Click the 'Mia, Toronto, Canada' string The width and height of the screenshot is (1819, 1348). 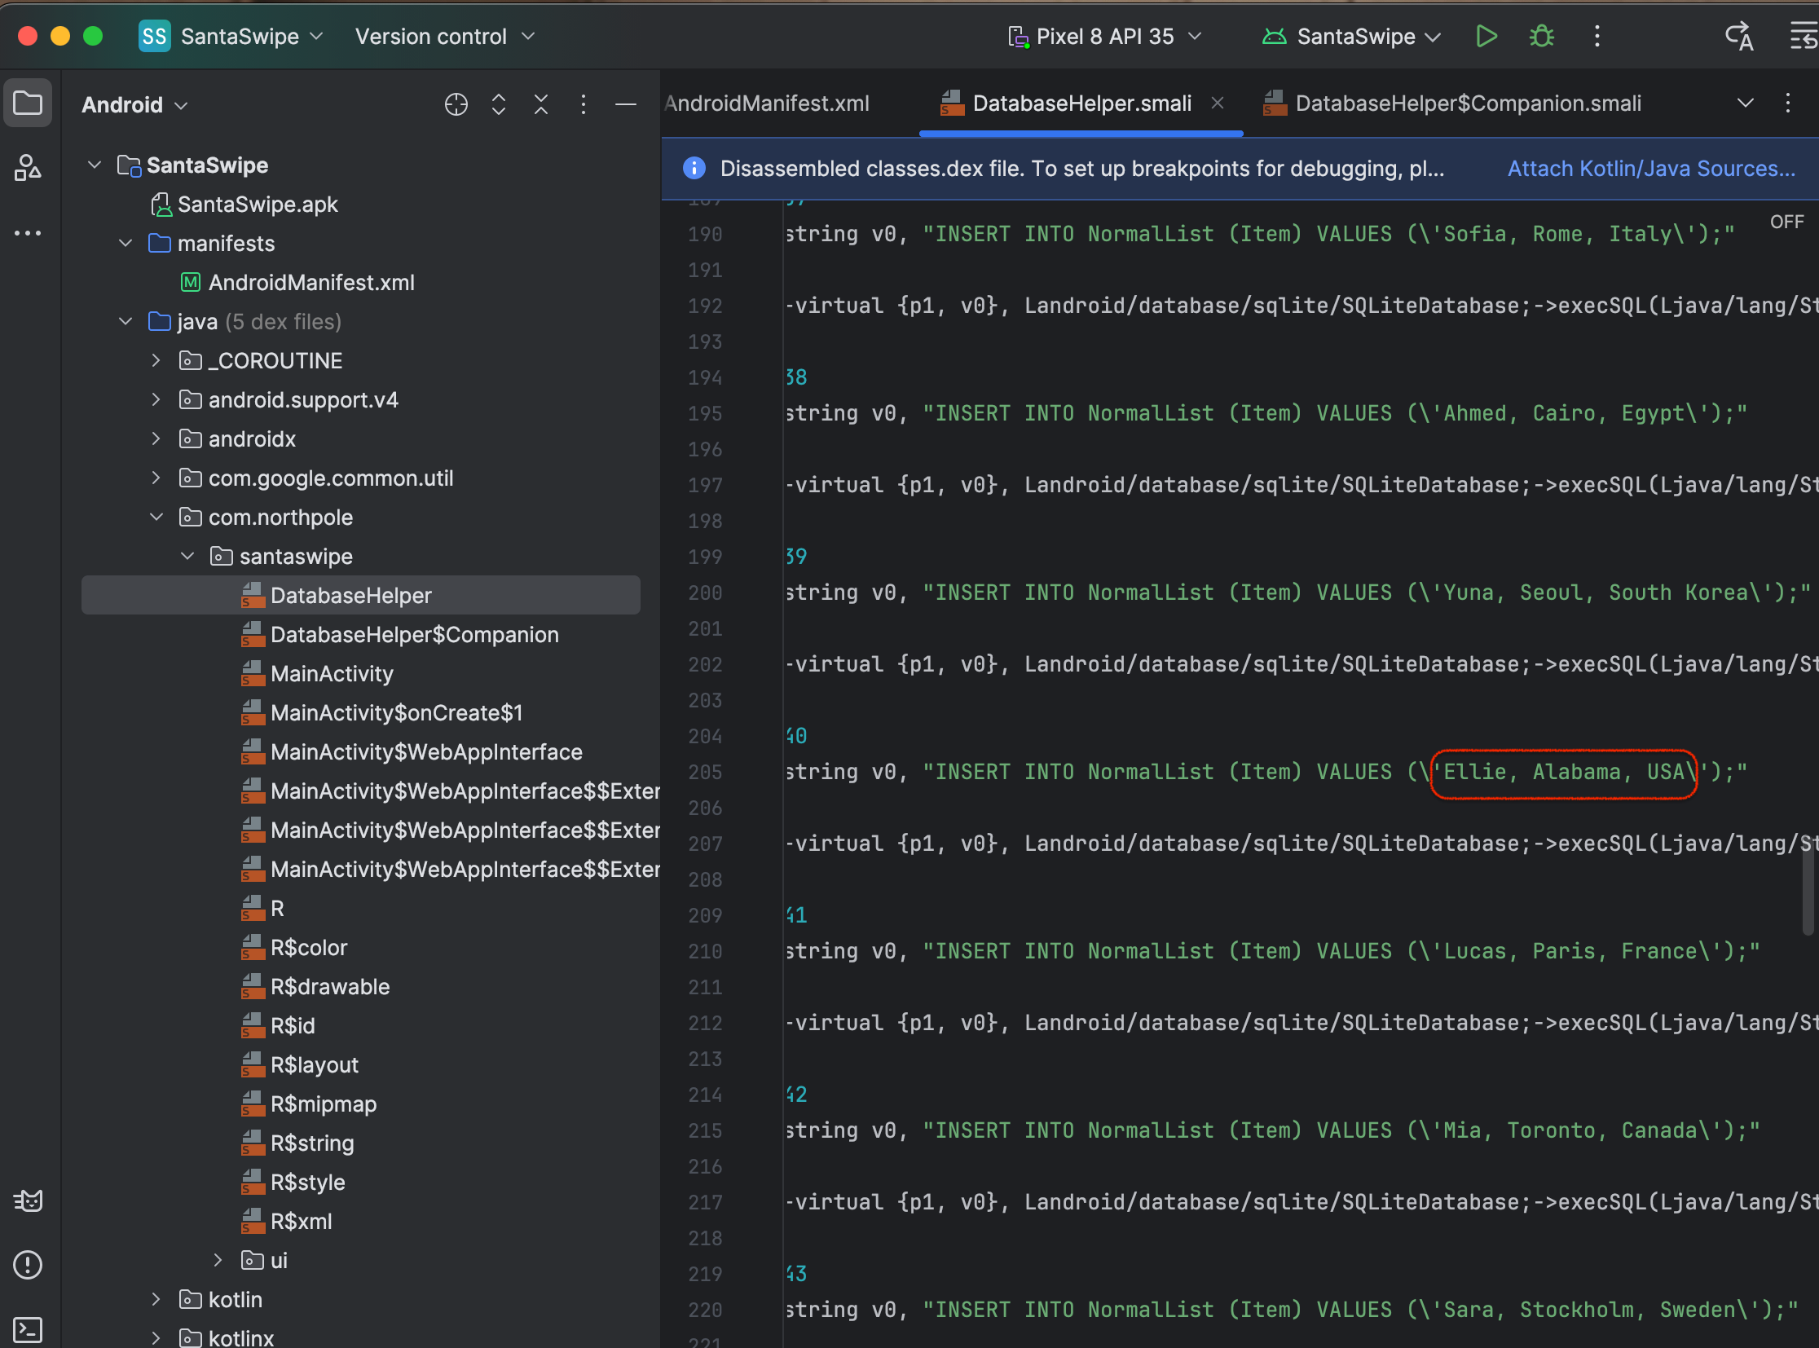(1570, 1131)
